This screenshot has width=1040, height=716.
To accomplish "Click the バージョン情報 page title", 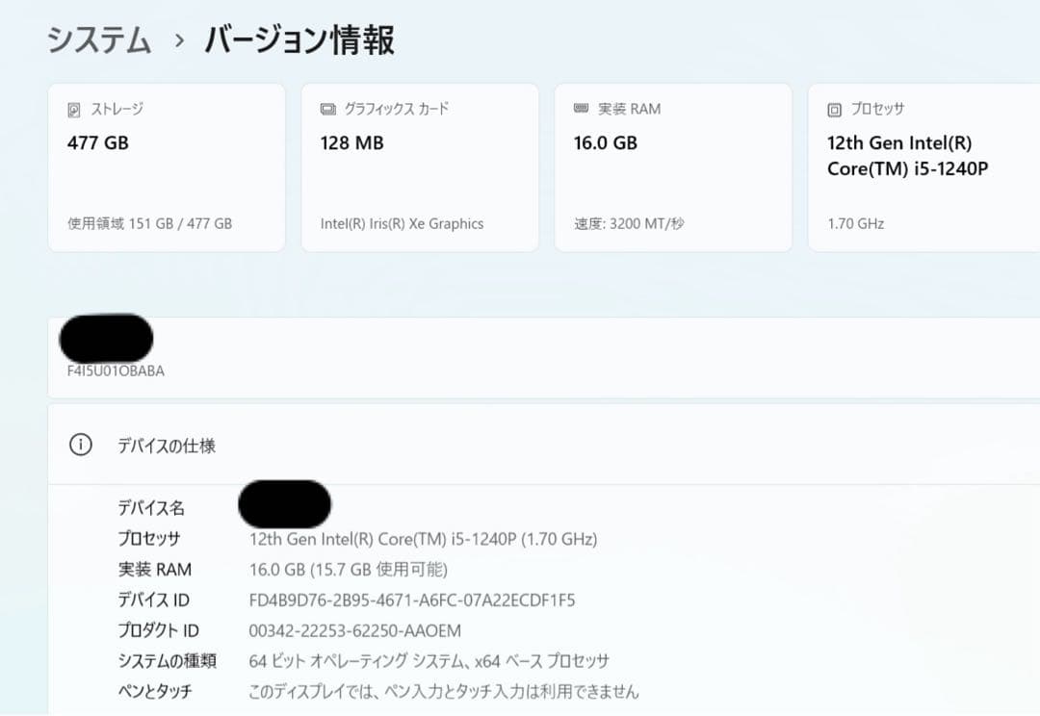I will point(299,39).
